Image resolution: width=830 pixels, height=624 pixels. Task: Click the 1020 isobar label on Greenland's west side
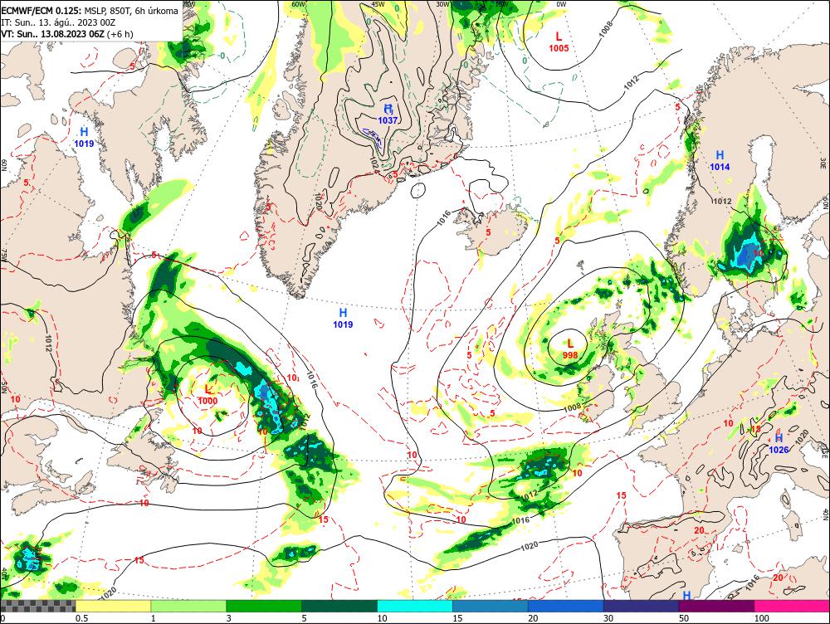tap(318, 202)
